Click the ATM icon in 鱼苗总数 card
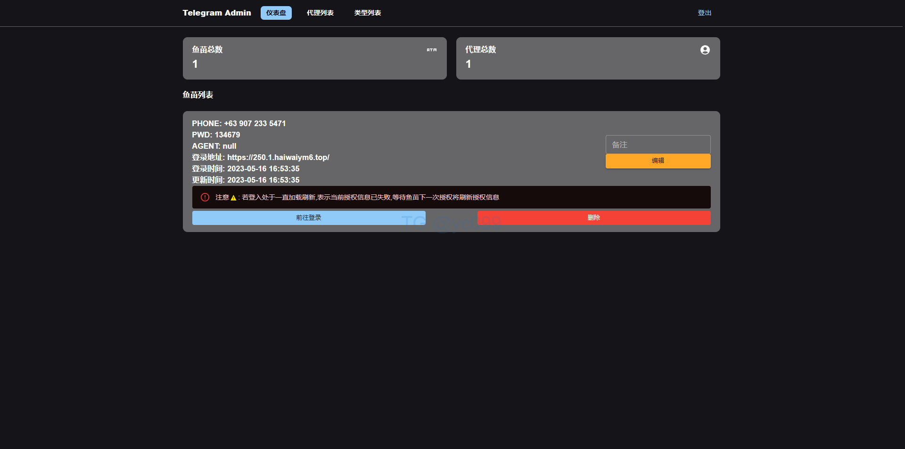Viewport: 905px width, 449px height. tap(432, 50)
